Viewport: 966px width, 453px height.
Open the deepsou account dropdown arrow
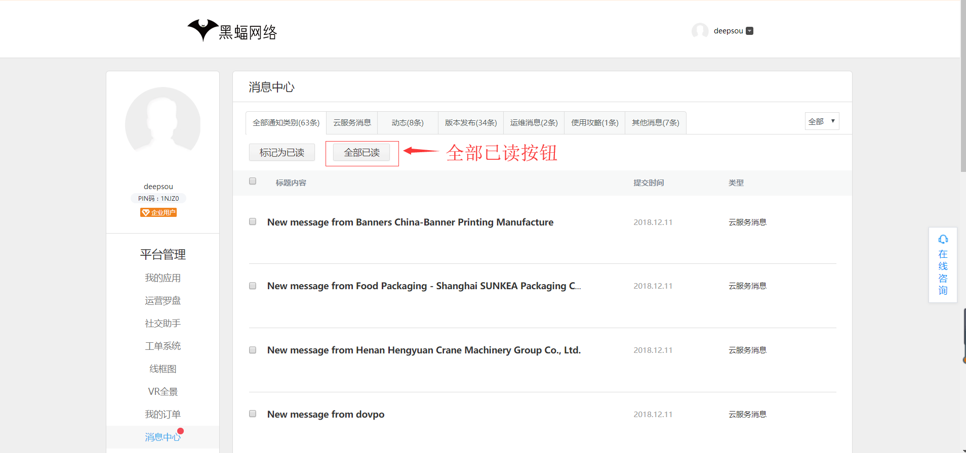pyautogui.click(x=750, y=31)
